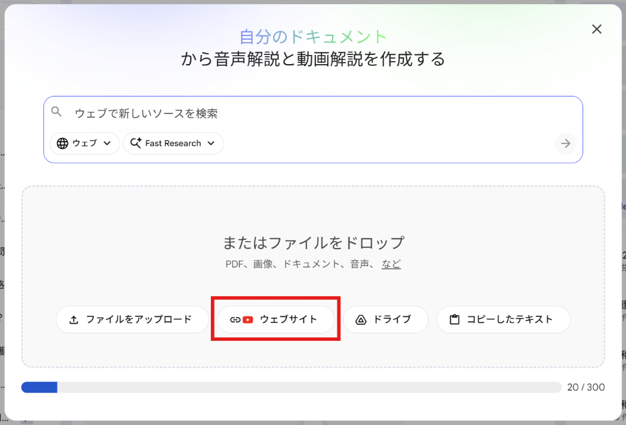Click the 自分のドキュメント title text
Image resolution: width=626 pixels, height=425 pixels.
pyautogui.click(x=313, y=37)
